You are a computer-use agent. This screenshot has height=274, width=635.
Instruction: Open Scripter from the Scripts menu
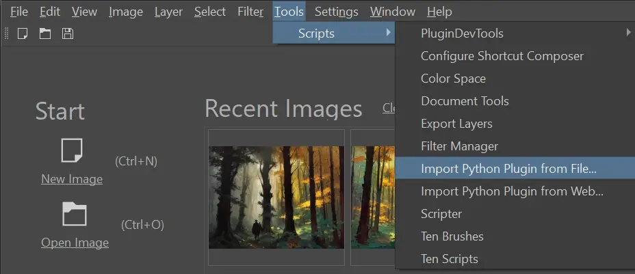click(441, 214)
